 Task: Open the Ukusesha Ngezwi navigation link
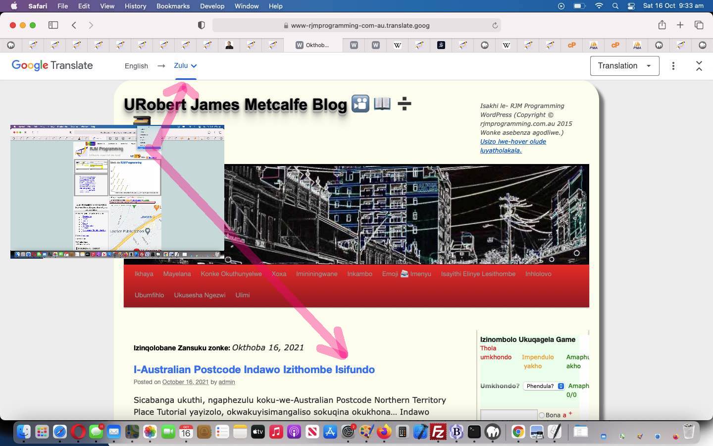pos(200,295)
